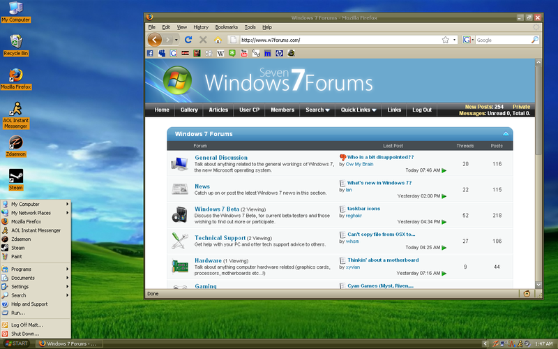Click the volume speaker tray icon
Image resolution: width=558 pixels, height=349 pixels.
click(527, 343)
